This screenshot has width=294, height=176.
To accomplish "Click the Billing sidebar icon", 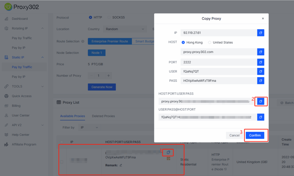I will pos(6,105).
